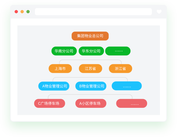Select the 华东分公司 node

91,51
